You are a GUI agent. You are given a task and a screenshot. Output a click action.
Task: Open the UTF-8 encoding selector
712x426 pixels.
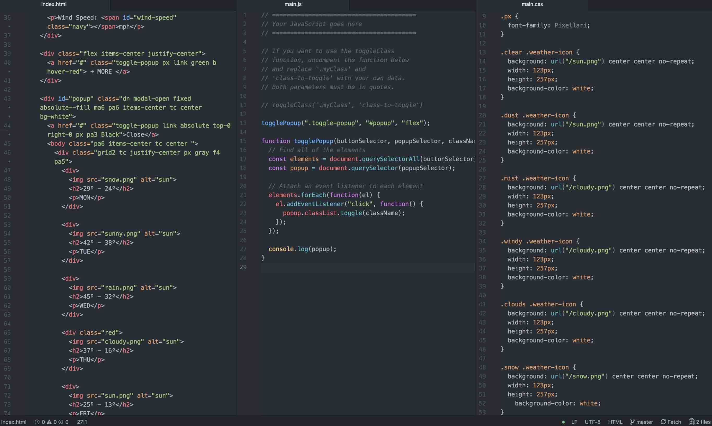pyautogui.click(x=592, y=422)
